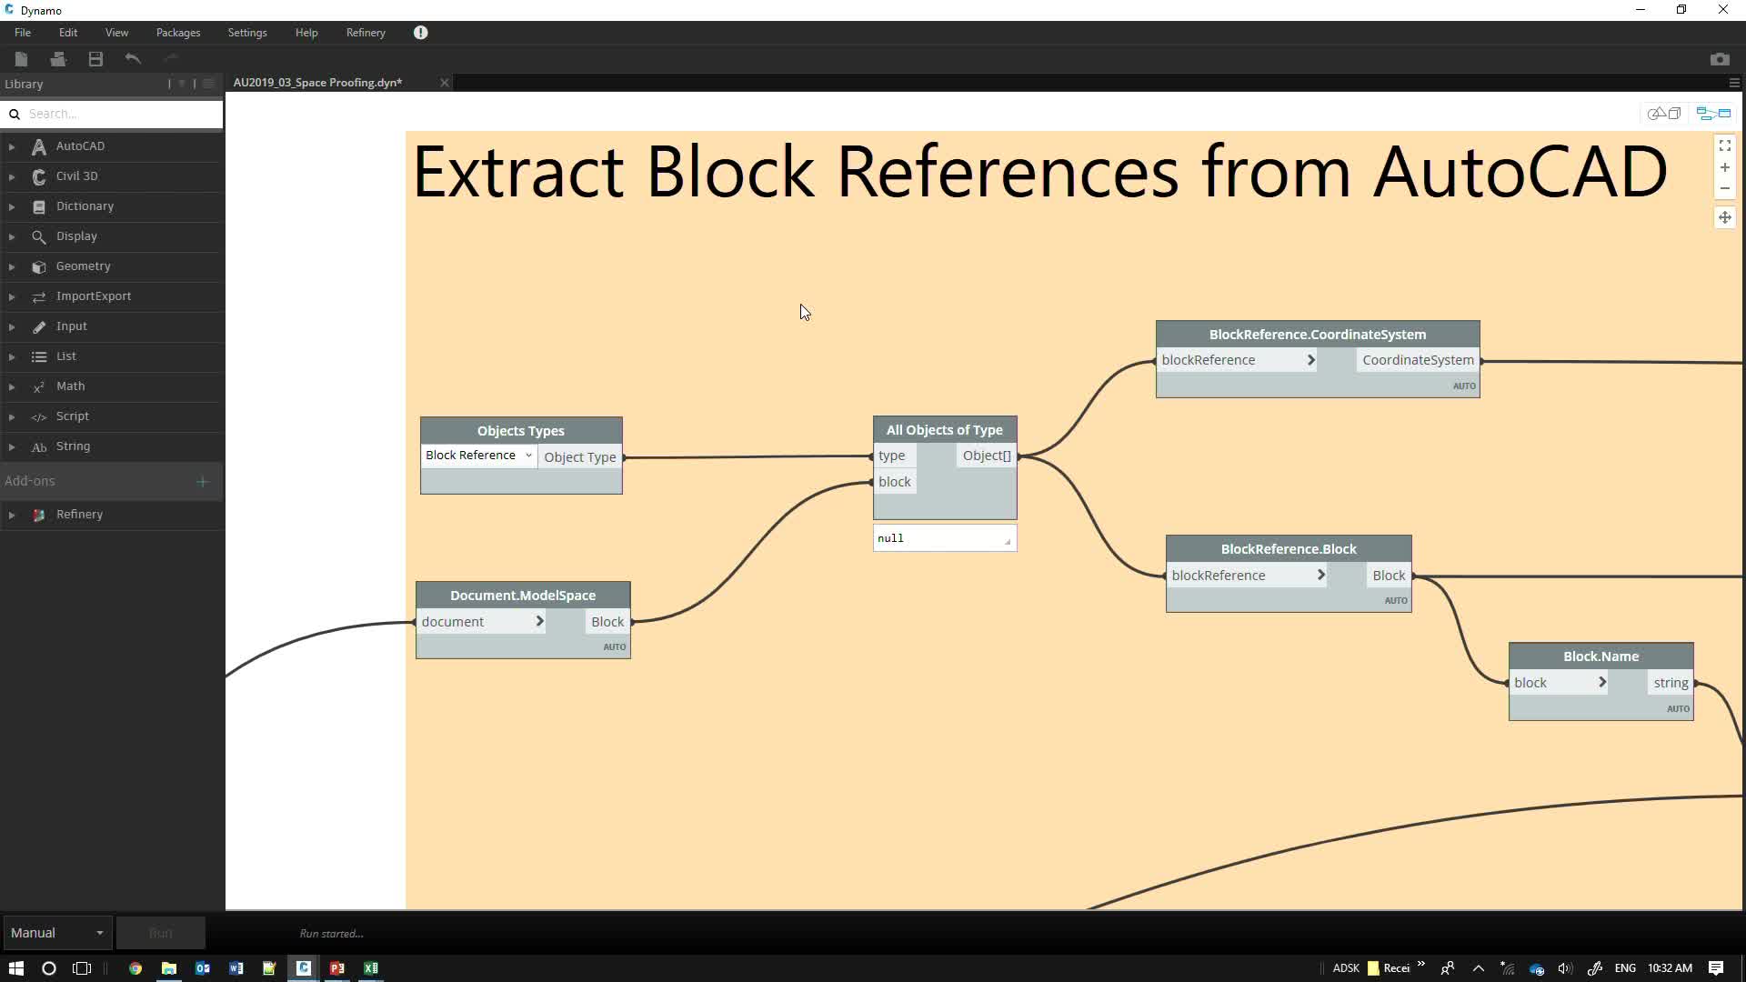Click the add-ons plus button

[x=202, y=482]
